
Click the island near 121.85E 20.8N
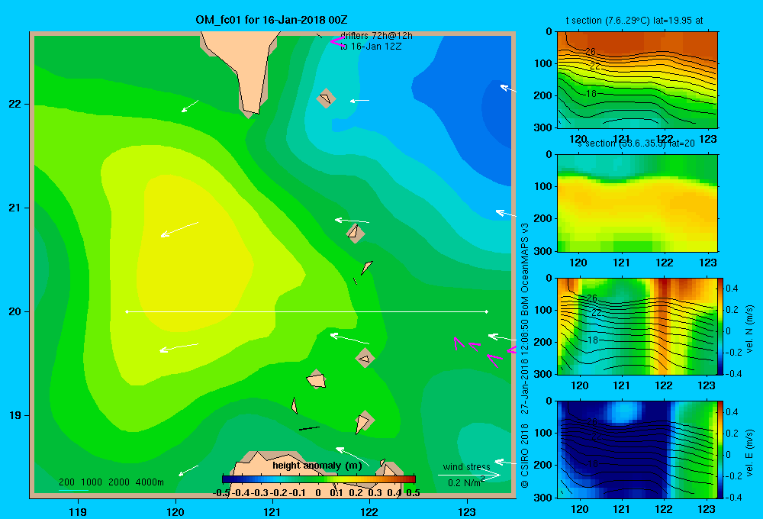coord(355,232)
